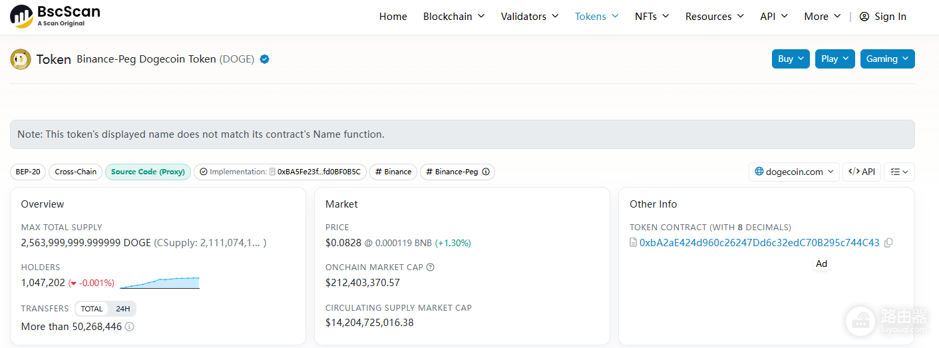Click the price value $0.0828
This screenshot has height=348, width=939.
pyautogui.click(x=343, y=243)
